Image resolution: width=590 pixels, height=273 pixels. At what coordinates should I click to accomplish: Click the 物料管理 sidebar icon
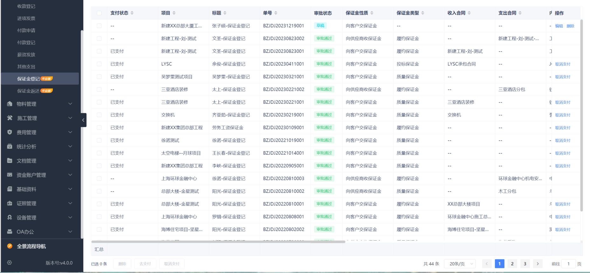tap(10, 104)
